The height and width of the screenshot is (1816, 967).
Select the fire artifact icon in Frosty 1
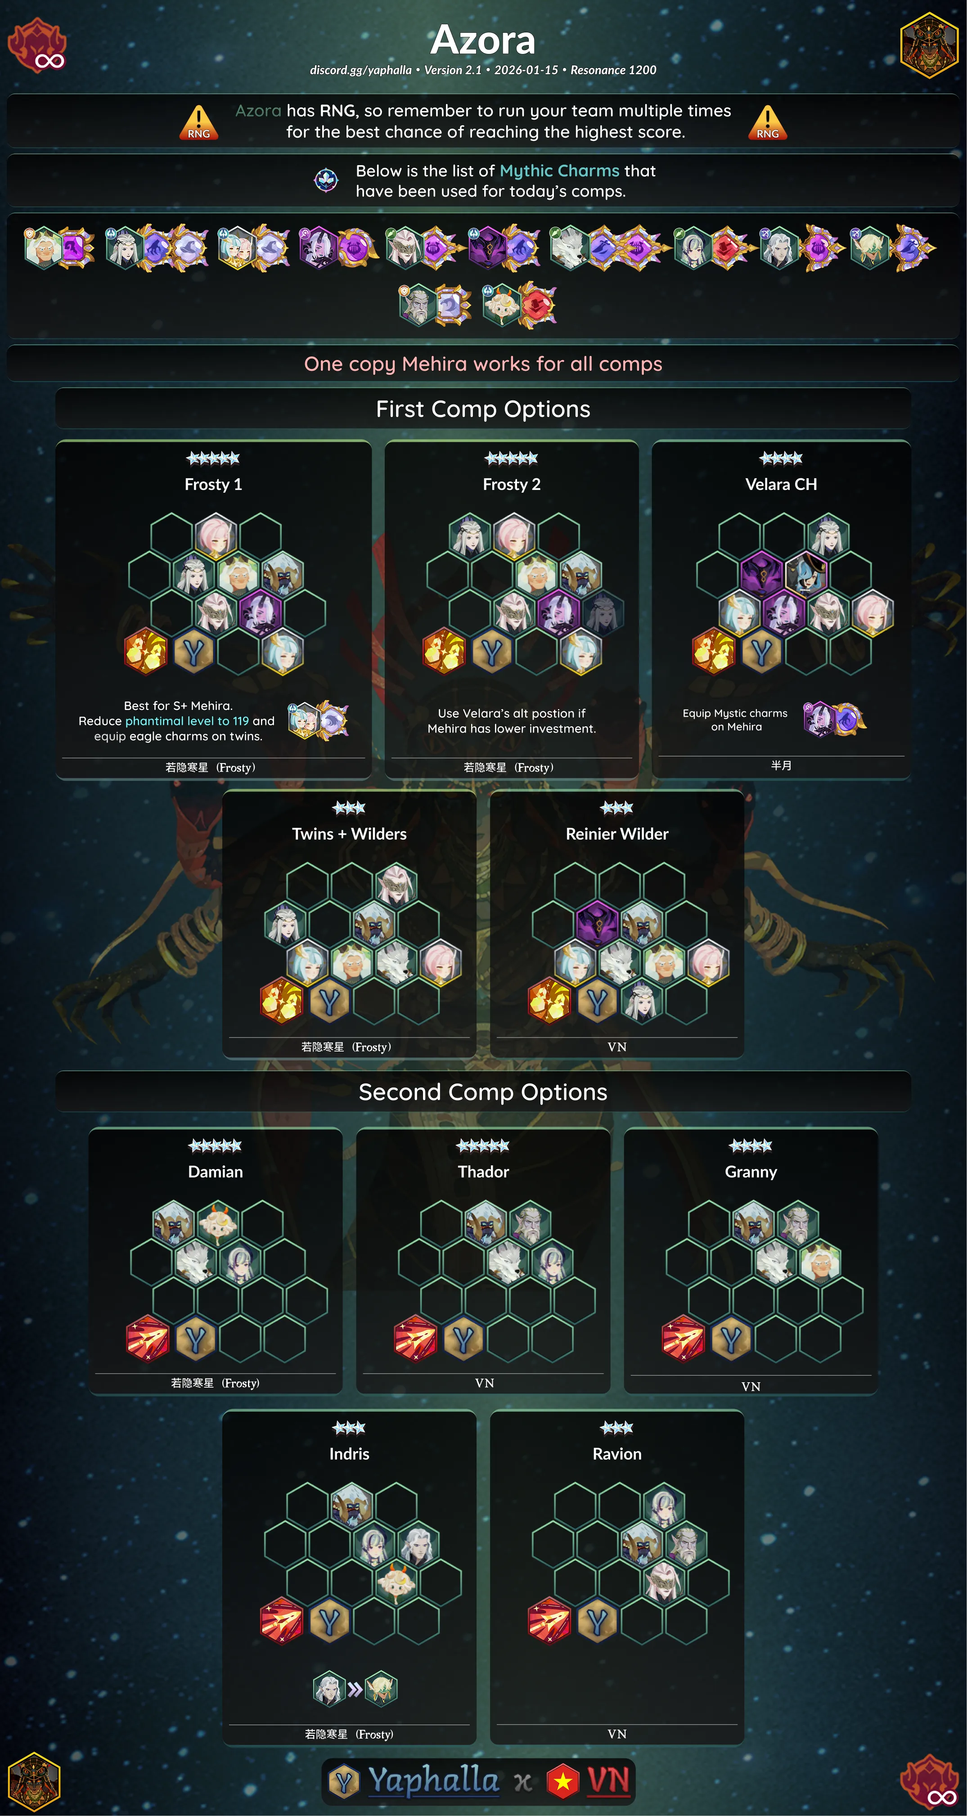pos(145,651)
